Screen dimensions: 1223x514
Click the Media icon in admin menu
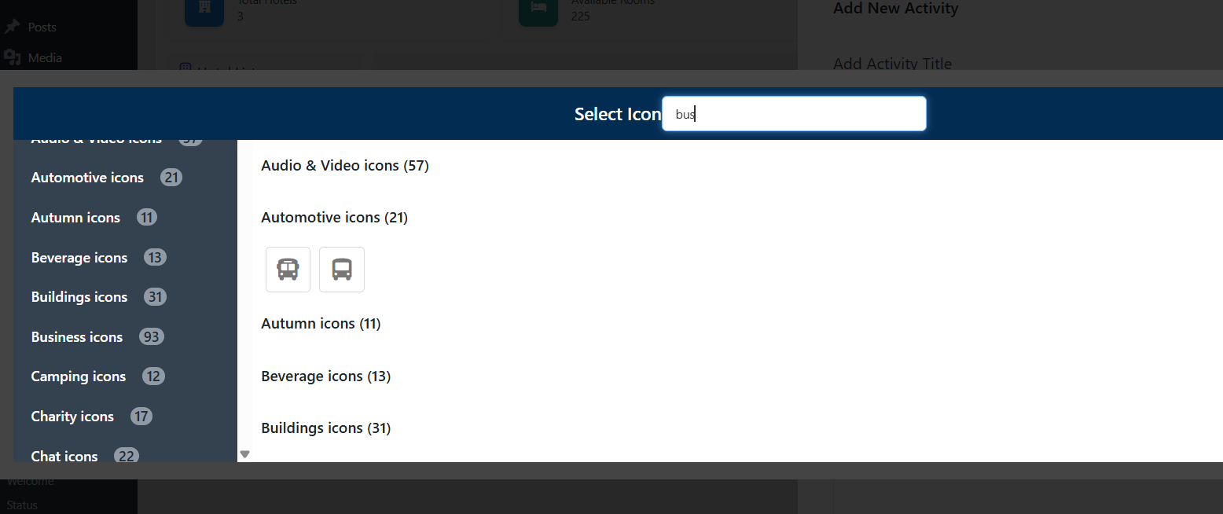click(x=12, y=57)
